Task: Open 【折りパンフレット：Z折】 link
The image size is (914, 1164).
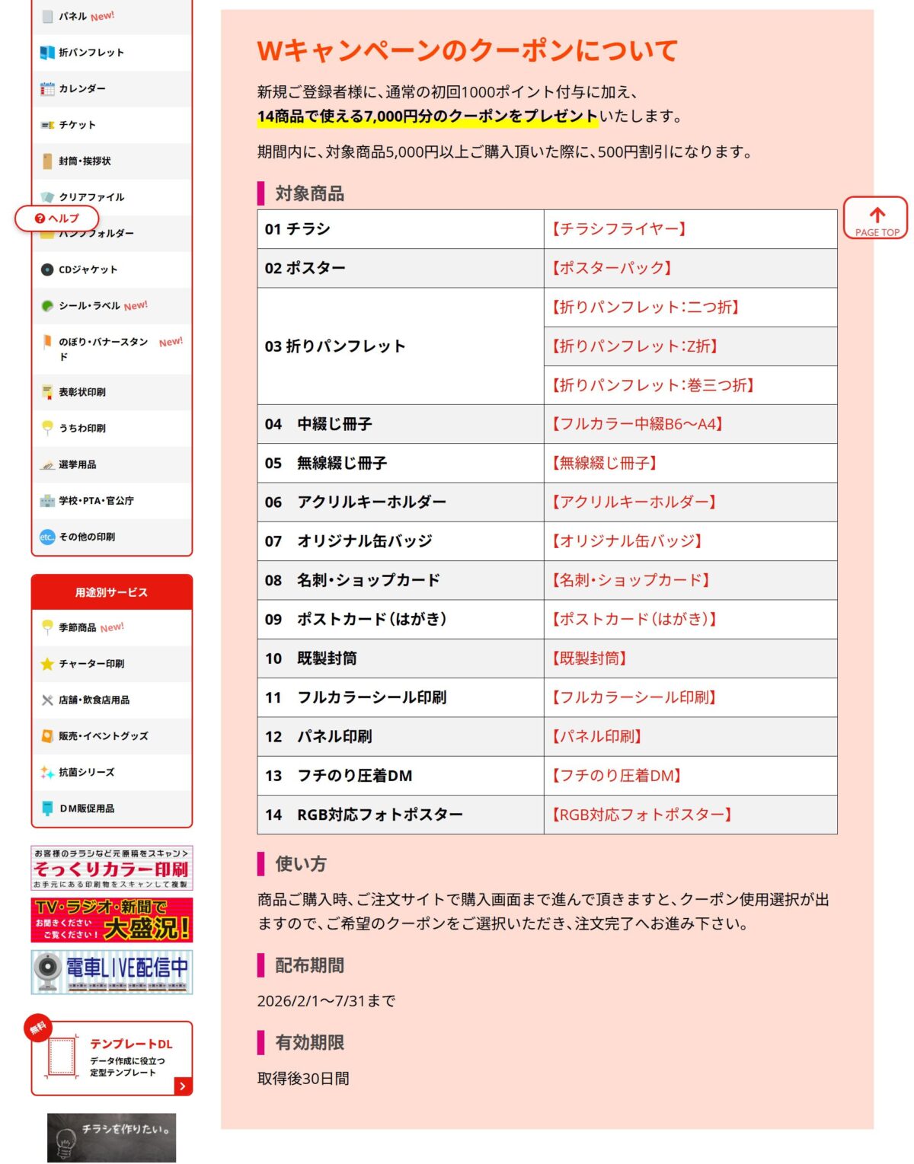Action: click(x=635, y=346)
